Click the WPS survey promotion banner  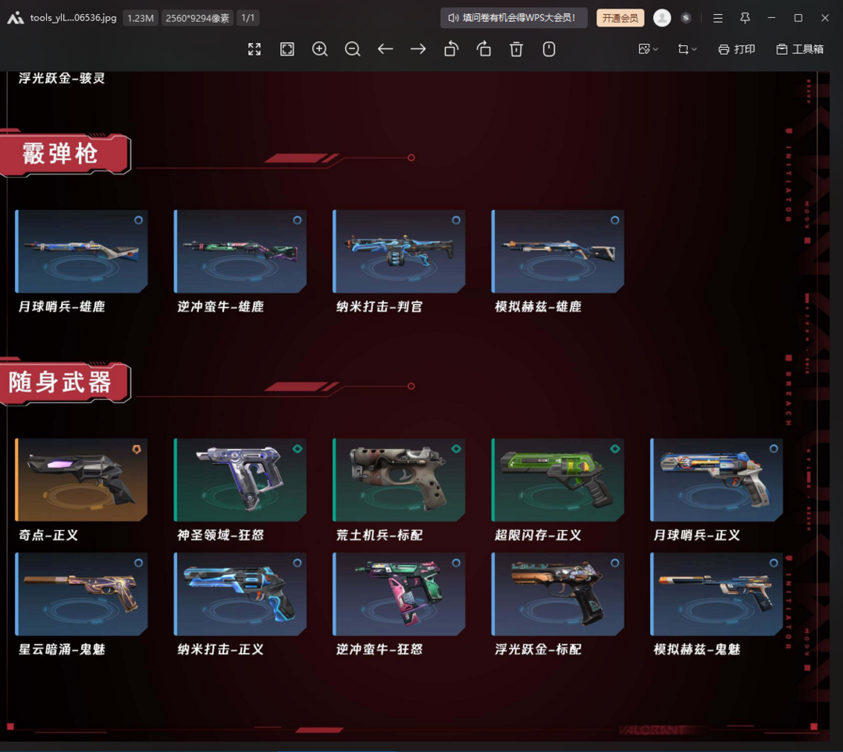pos(514,18)
